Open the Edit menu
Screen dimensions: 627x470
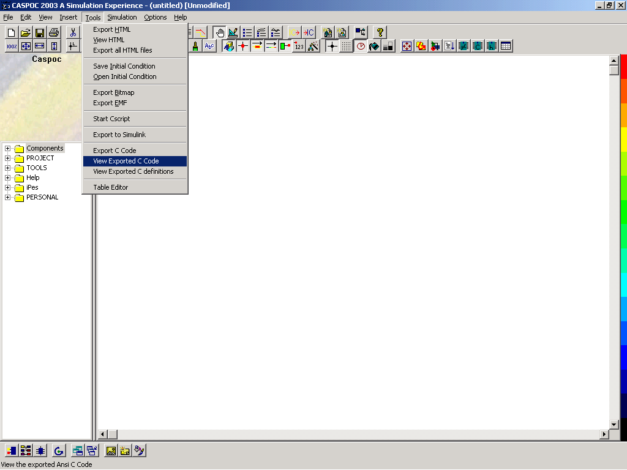pos(26,17)
